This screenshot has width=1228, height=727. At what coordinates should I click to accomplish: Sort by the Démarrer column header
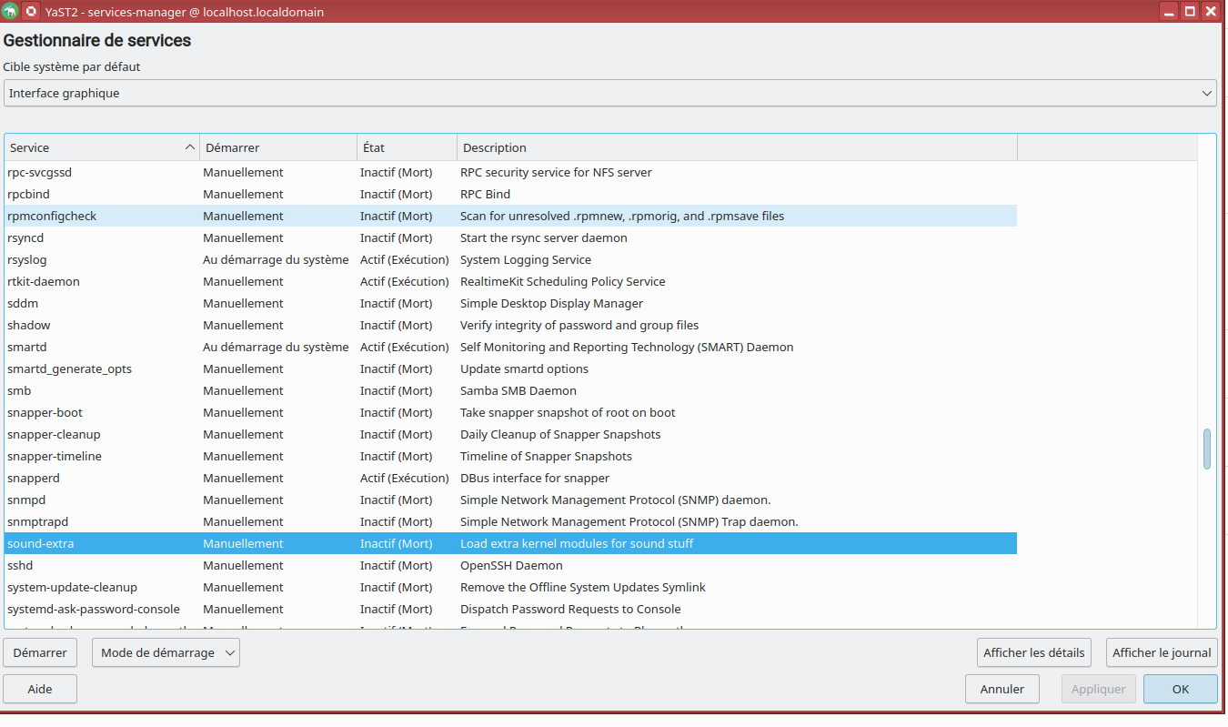[278, 147]
